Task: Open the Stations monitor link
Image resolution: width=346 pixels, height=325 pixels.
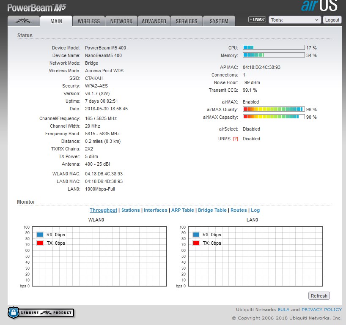Action: (130, 210)
